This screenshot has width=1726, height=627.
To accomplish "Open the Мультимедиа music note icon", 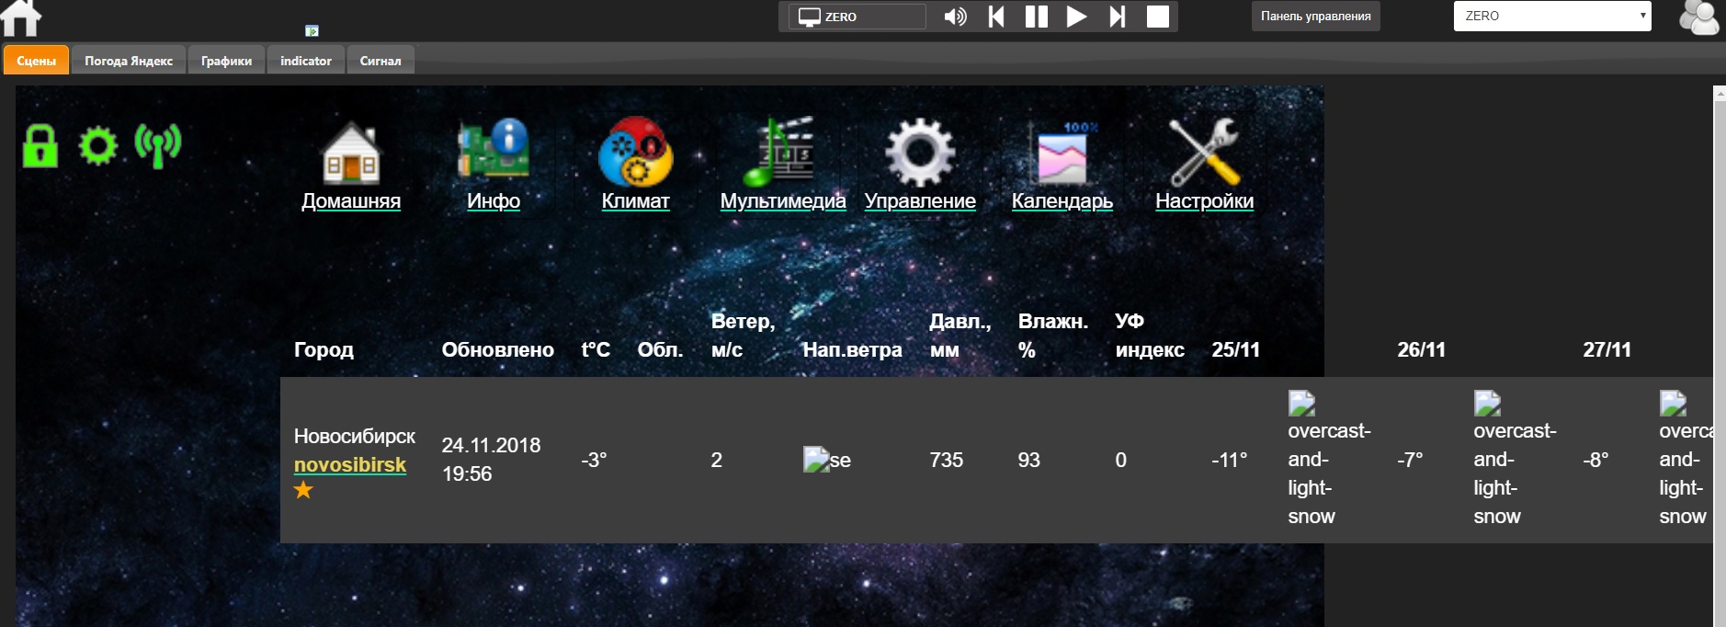I will tap(779, 152).
